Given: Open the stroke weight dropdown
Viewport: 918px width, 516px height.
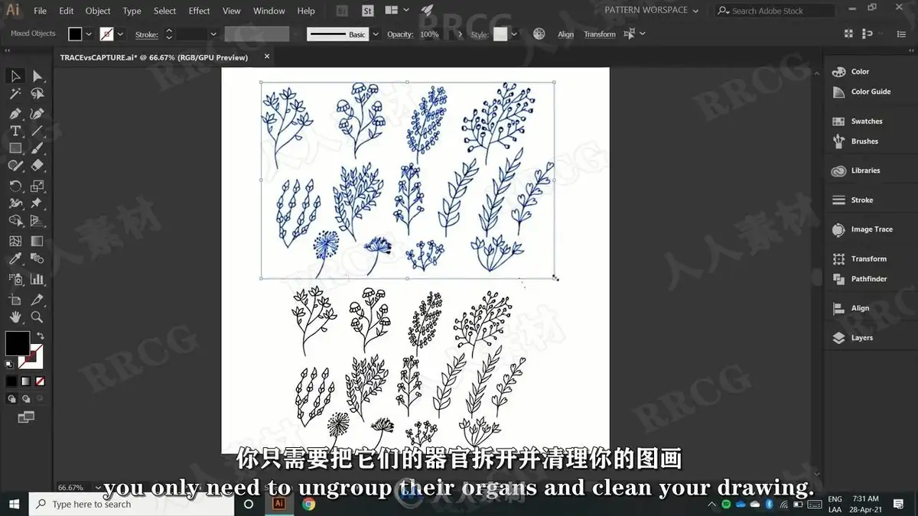Looking at the screenshot, I should (x=213, y=34).
